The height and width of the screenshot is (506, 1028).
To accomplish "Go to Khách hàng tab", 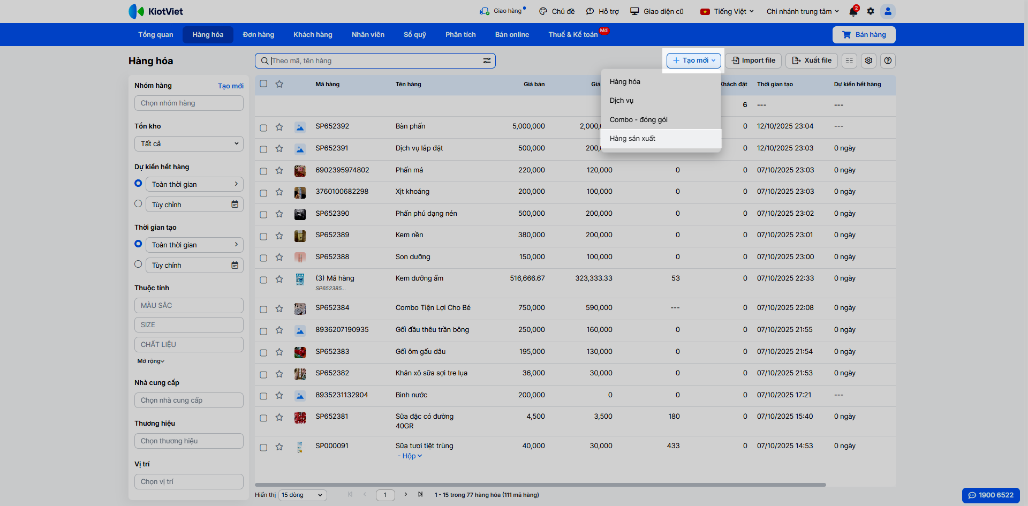I will click(x=313, y=35).
